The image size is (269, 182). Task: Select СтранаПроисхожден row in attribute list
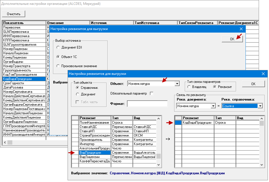coord(114,135)
